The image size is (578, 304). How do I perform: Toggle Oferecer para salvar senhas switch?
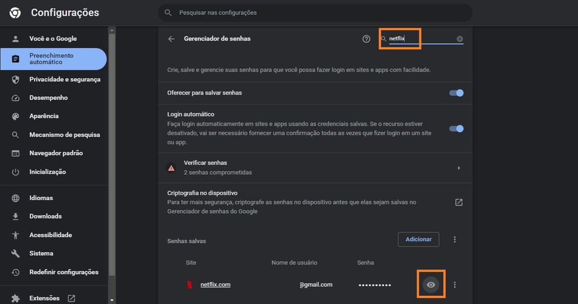click(x=456, y=93)
